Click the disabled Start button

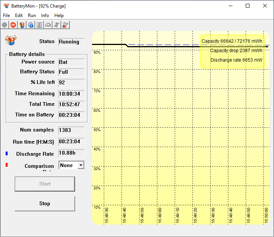45,184
